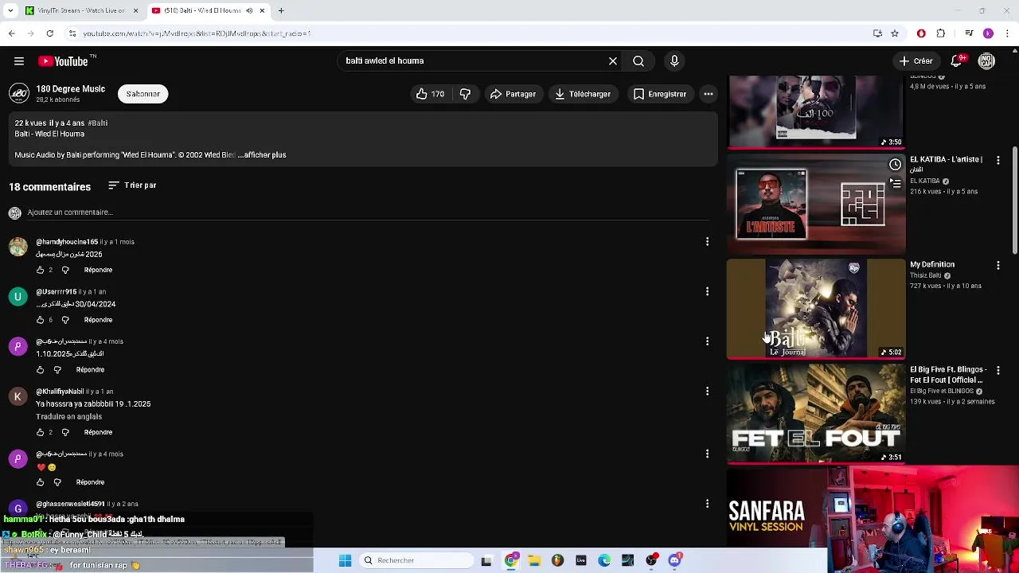Screen dimensions: 1019x573
Task: Like the comment by @hamdyhoucine165
Action: (40, 270)
